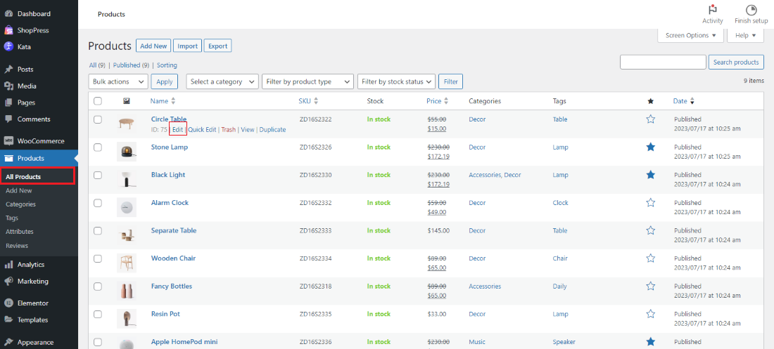Tick the Stone Lamp row checkbox
Image resolution: width=774 pixels, height=349 pixels.
tap(98, 147)
